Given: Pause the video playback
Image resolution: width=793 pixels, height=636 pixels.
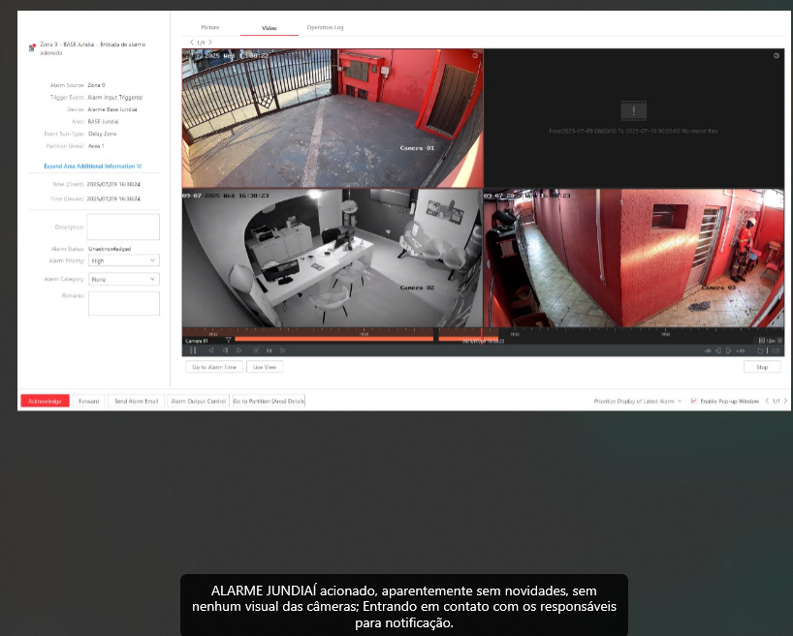Looking at the screenshot, I should point(193,350).
